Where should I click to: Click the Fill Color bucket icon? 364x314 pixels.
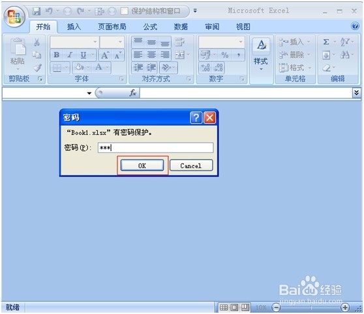click(80, 68)
